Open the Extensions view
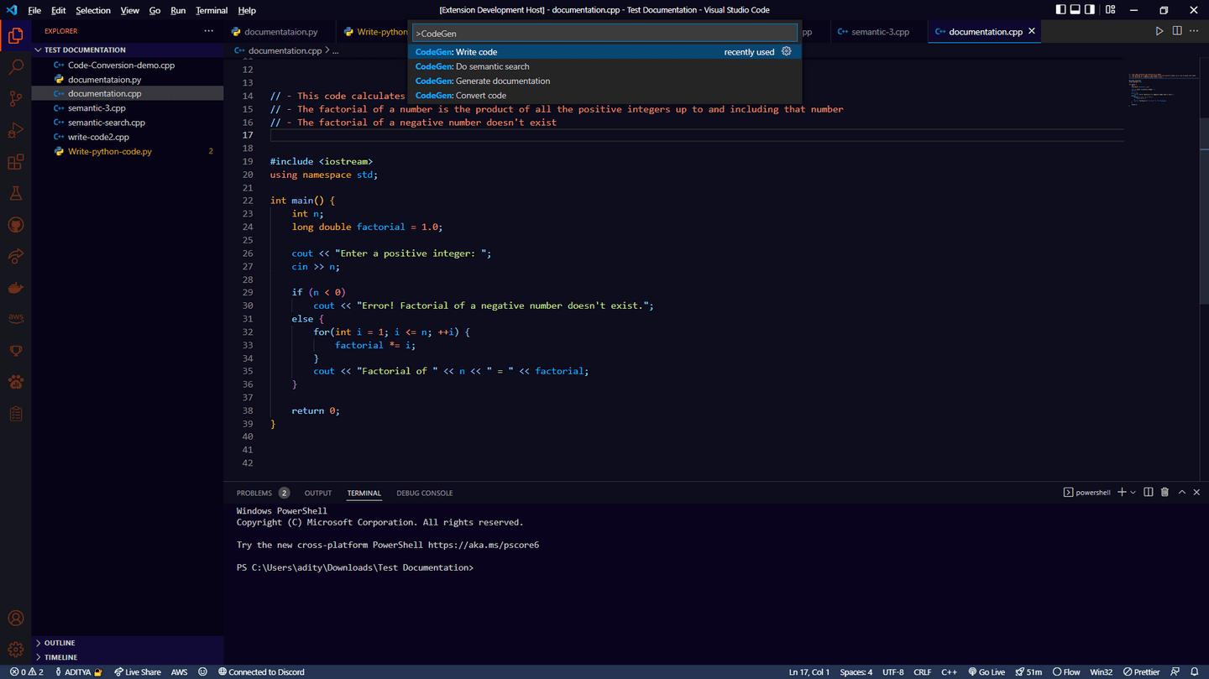This screenshot has width=1209, height=679. point(15,162)
